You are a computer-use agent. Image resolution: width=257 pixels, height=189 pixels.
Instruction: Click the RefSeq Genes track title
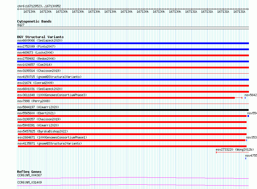(x=29, y=172)
